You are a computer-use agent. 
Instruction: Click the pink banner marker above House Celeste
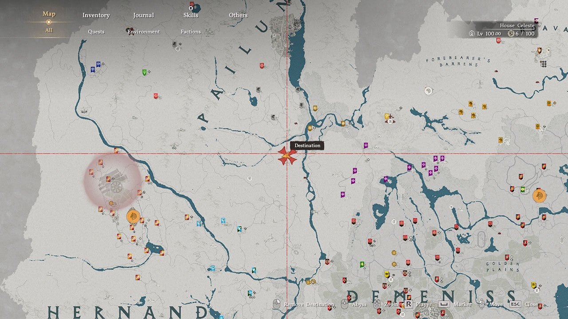tap(536, 21)
